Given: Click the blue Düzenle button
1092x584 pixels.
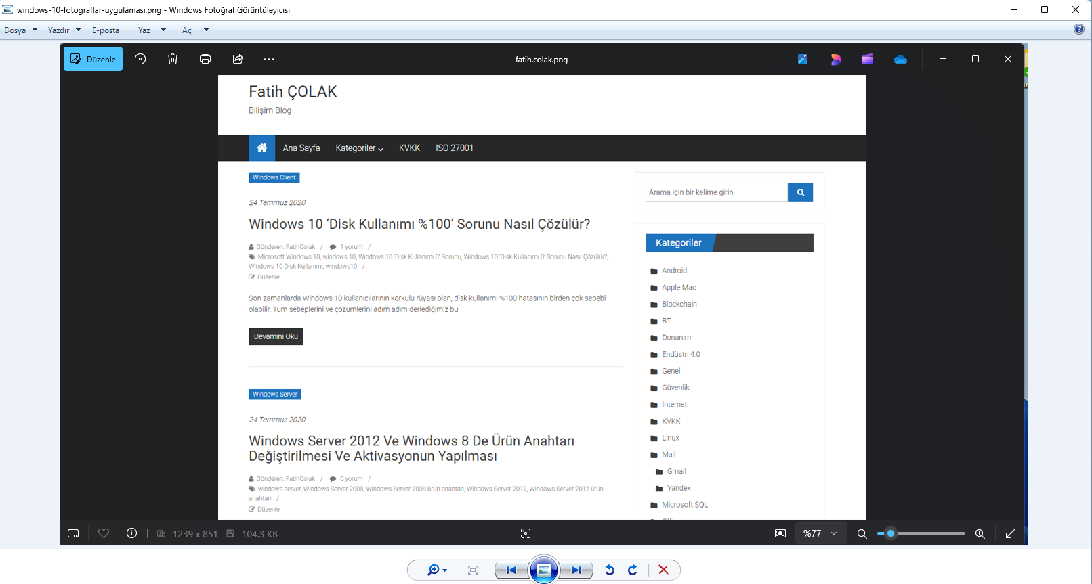Looking at the screenshot, I should (x=93, y=59).
